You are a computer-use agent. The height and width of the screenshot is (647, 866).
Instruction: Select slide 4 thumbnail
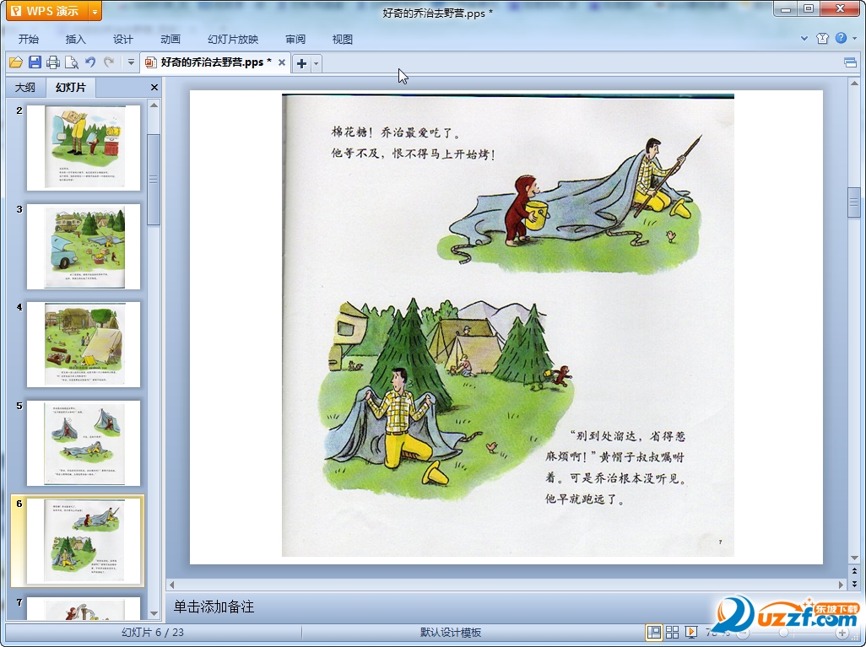84,344
